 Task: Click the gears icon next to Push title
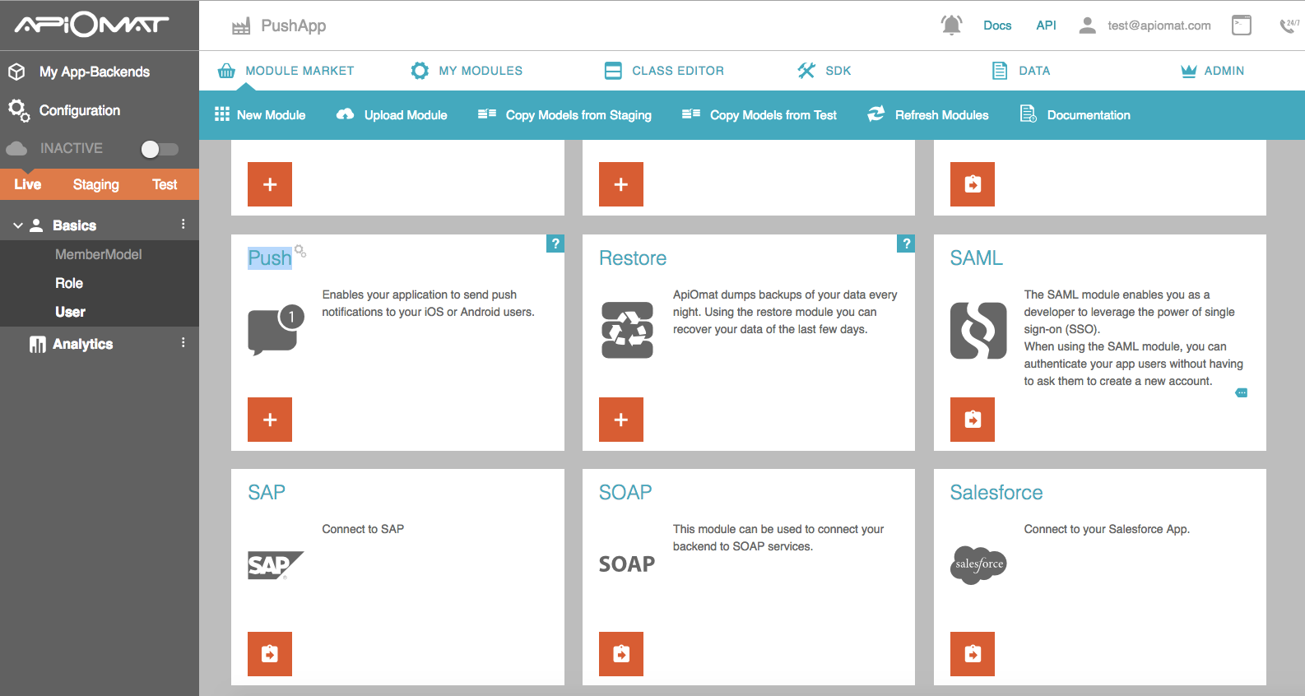[300, 251]
